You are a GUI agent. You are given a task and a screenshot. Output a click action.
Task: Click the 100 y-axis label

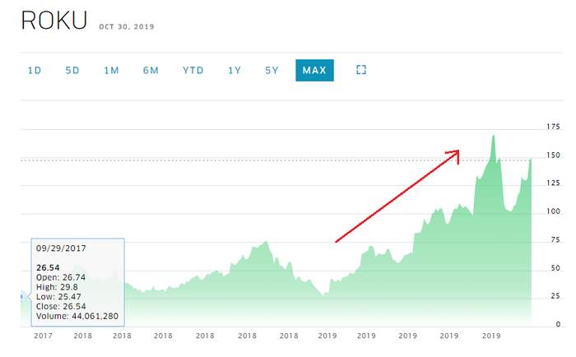pos(553,211)
